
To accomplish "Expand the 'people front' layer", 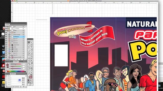I will tap(10, 45).
